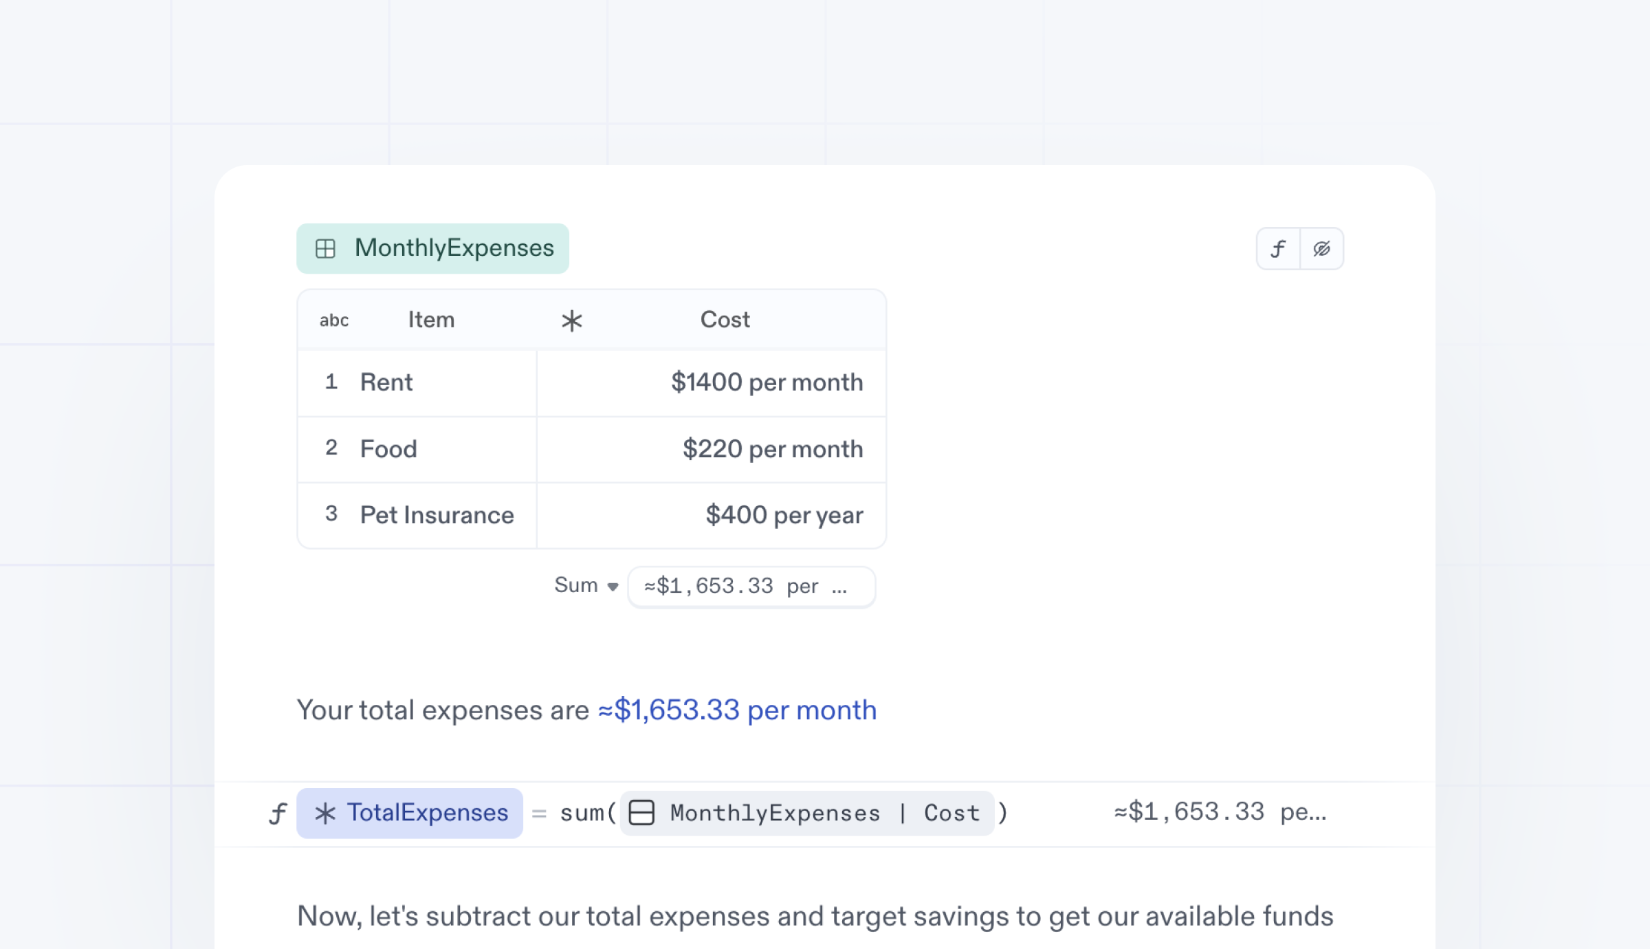Click the $400 per year cell

point(784,515)
